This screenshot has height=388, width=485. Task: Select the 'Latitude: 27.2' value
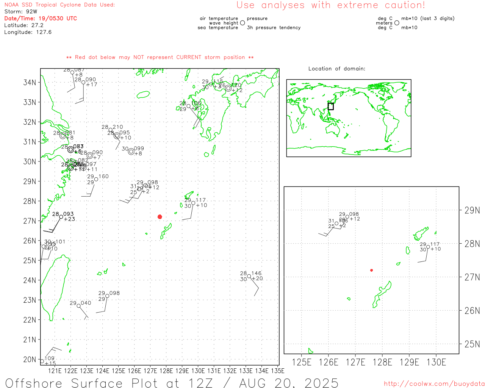click(x=24, y=25)
